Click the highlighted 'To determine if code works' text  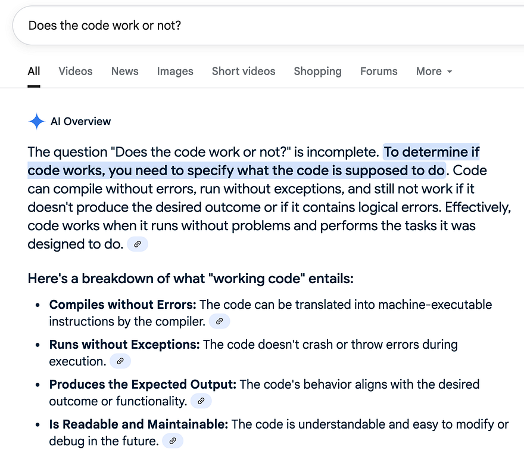click(x=431, y=153)
